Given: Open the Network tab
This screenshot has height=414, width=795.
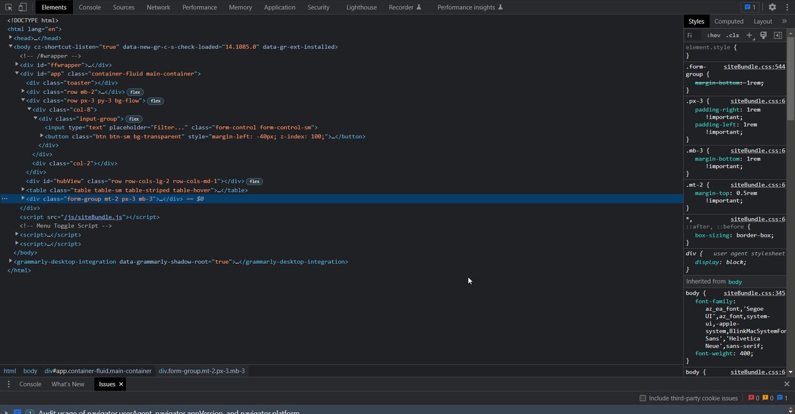Looking at the screenshot, I should pyautogui.click(x=158, y=7).
